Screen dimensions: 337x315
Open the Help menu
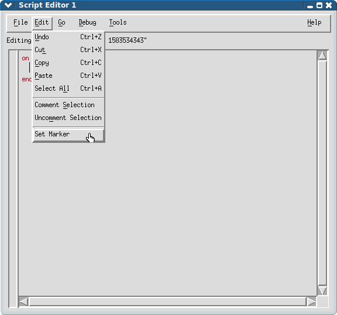(x=314, y=22)
